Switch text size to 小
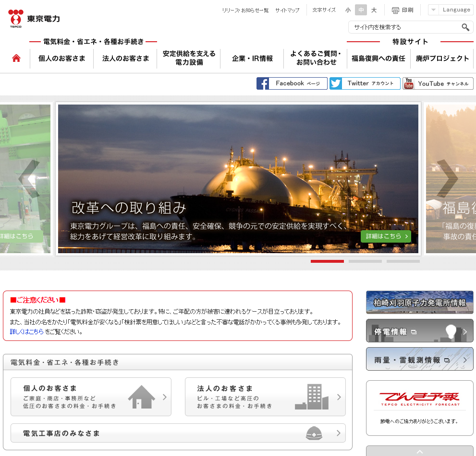The height and width of the screenshot is (456, 476). click(x=347, y=10)
